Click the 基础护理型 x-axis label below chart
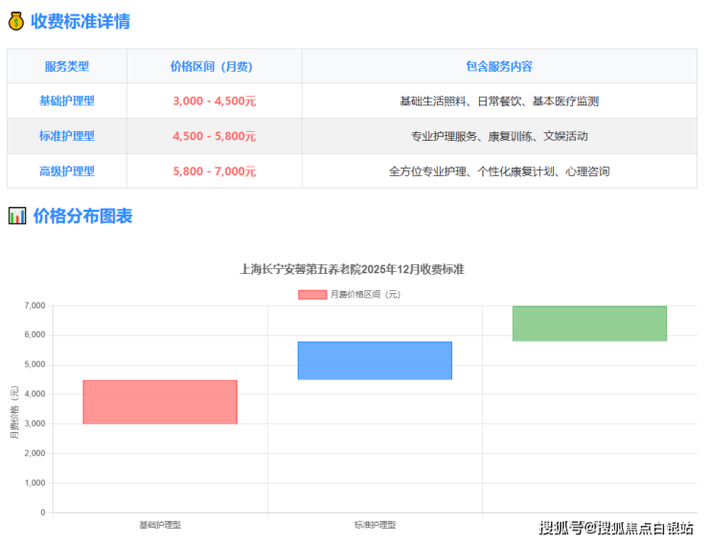 pos(160,525)
